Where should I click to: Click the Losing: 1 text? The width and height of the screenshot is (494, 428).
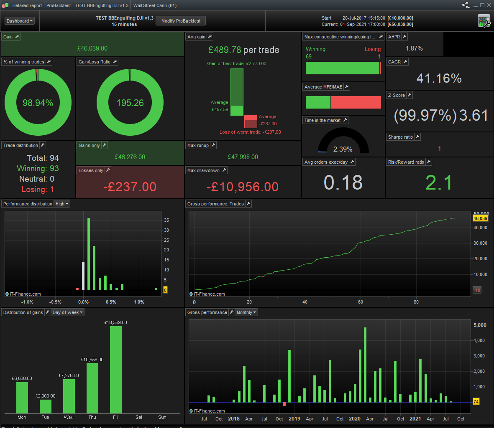click(x=38, y=189)
